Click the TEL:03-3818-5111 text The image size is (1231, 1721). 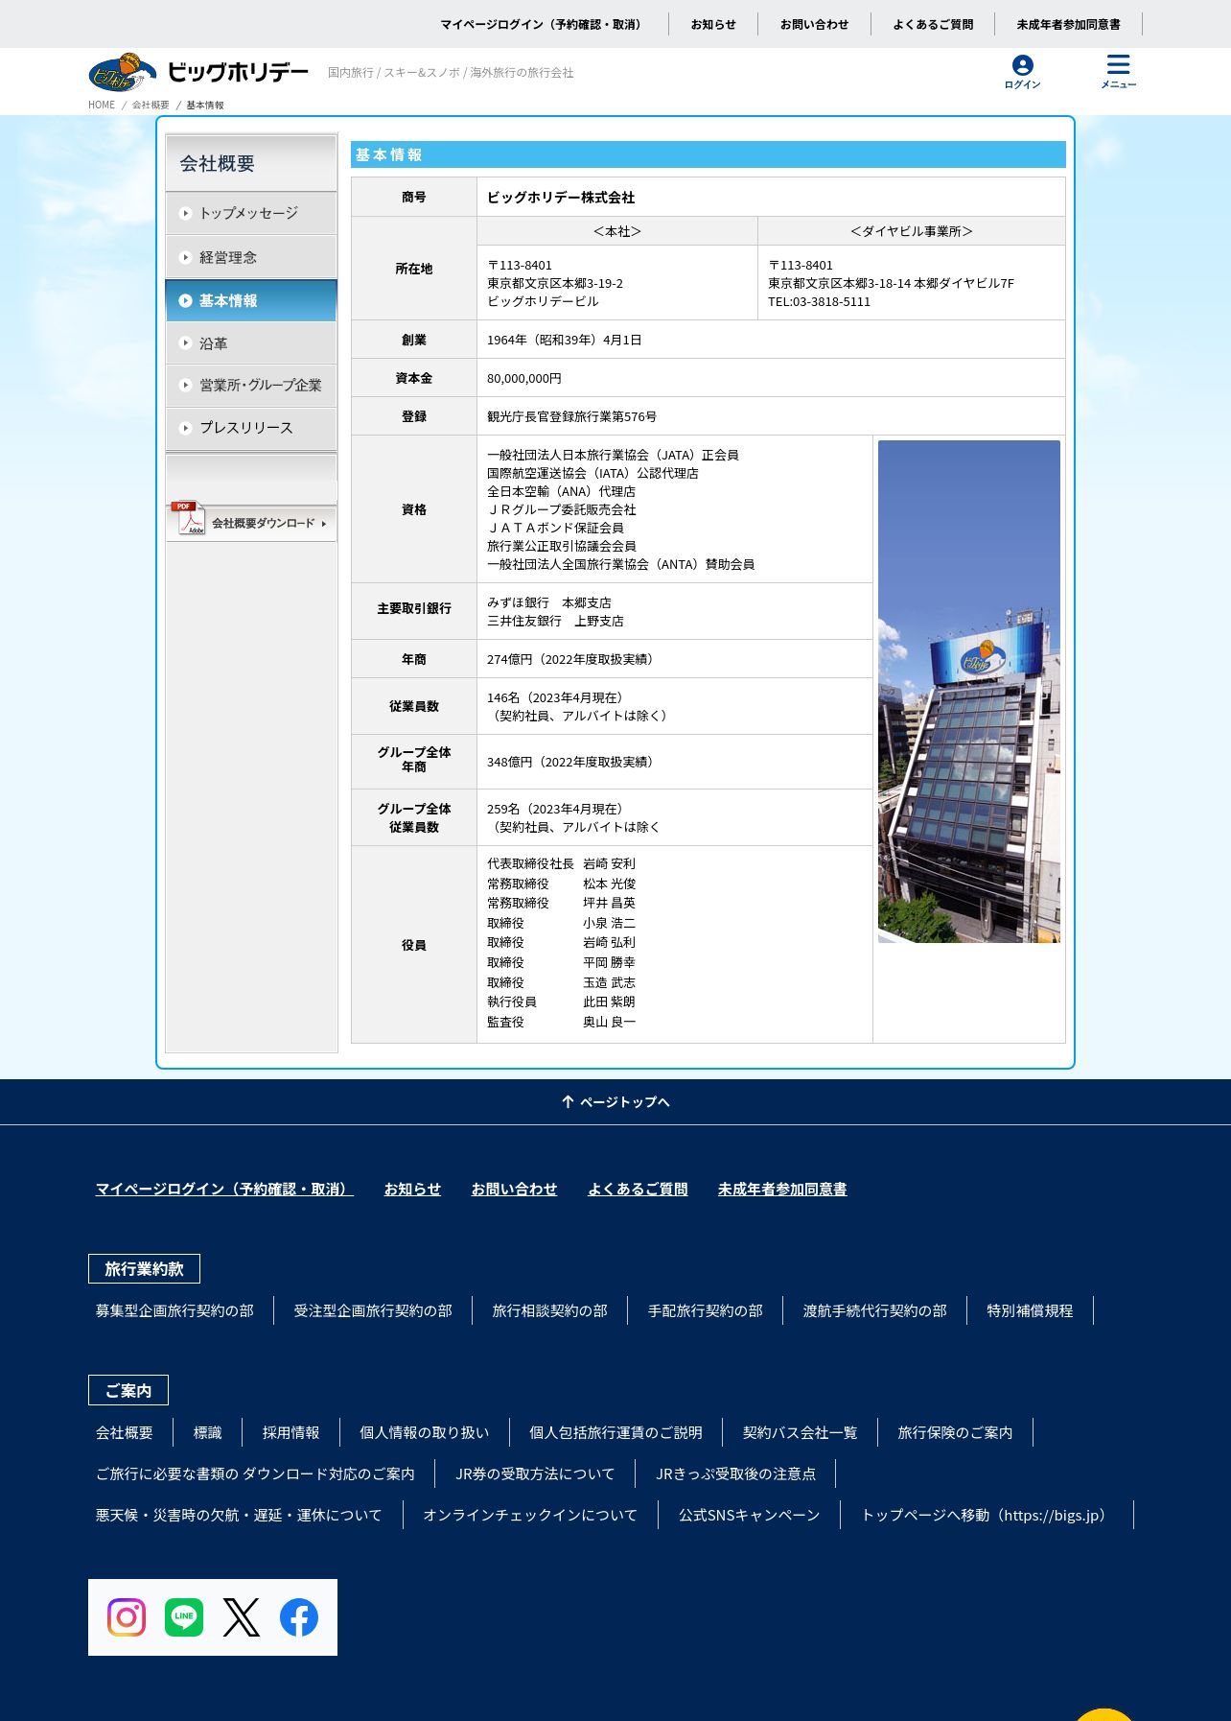820,301
